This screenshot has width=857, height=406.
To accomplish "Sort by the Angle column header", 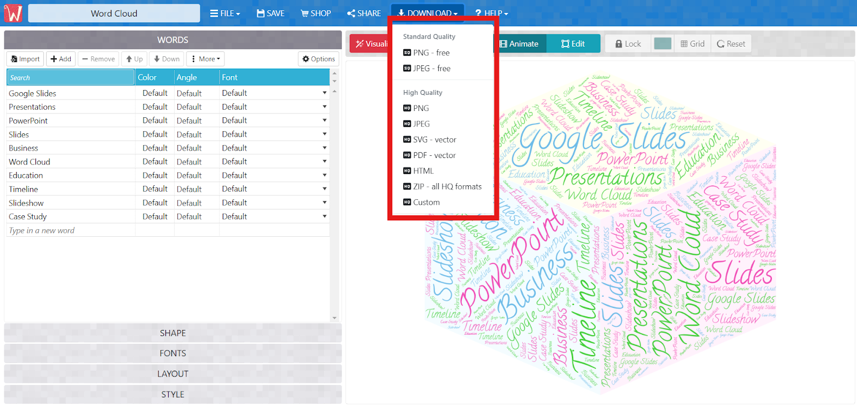I will pos(197,77).
